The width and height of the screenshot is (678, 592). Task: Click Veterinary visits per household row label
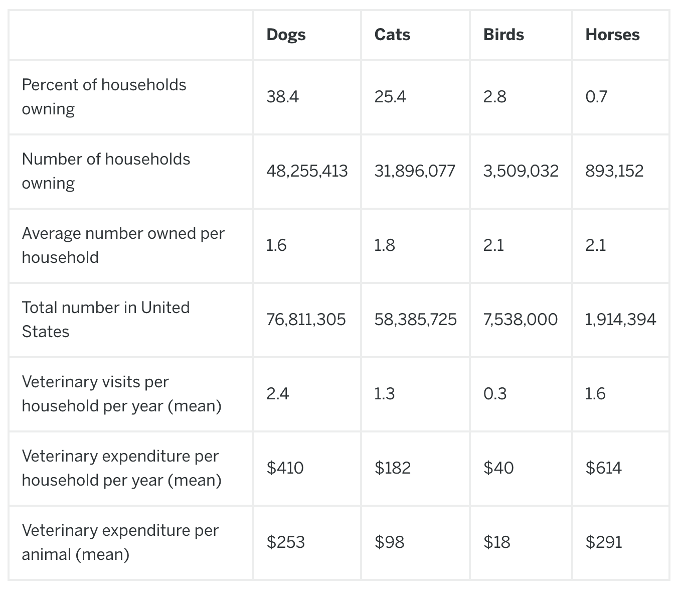[x=121, y=394]
